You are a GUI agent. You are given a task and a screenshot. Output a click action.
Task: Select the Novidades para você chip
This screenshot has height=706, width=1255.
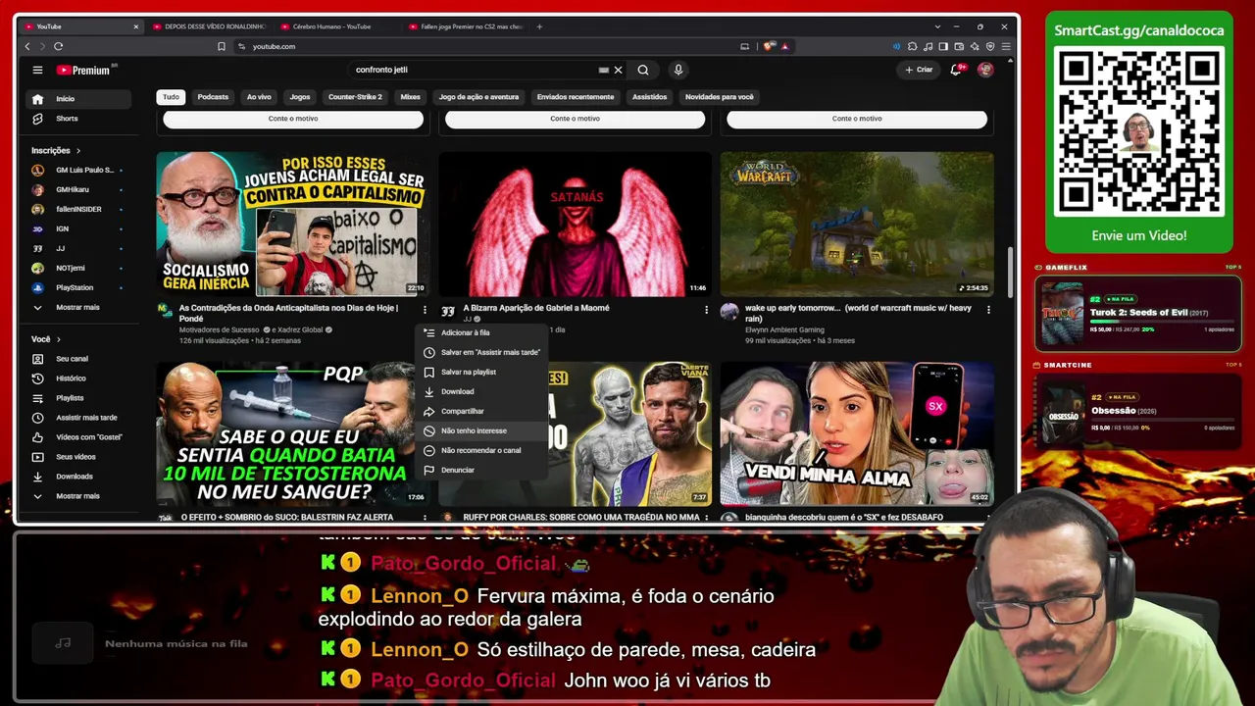tap(720, 97)
